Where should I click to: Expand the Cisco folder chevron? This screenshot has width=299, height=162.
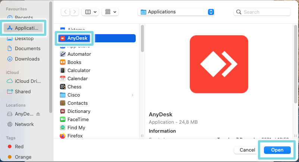click(x=132, y=95)
